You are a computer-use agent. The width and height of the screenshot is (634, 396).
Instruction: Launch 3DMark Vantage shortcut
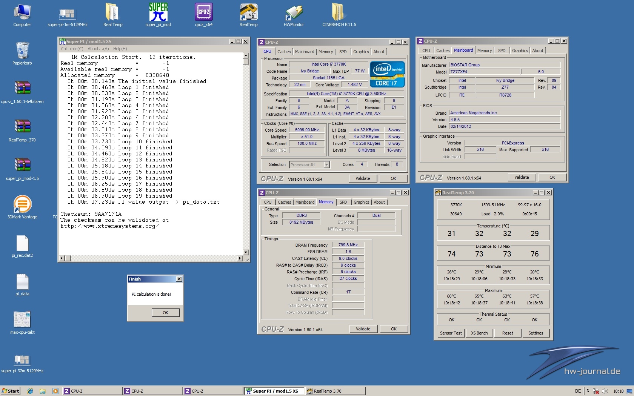pyautogui.click(x=22, y=207)
